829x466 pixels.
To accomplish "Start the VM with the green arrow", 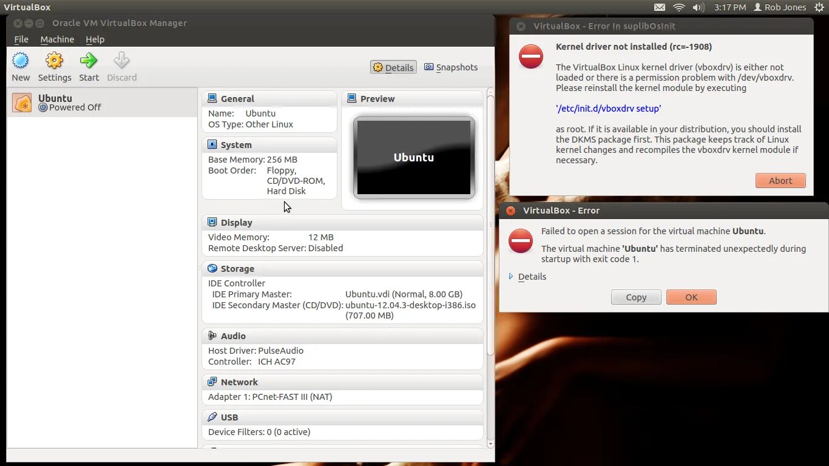I will click(89, 61).
